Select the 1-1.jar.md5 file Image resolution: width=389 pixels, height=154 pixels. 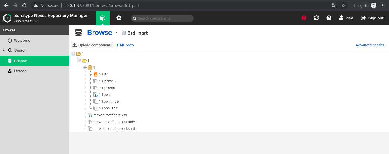107,81
